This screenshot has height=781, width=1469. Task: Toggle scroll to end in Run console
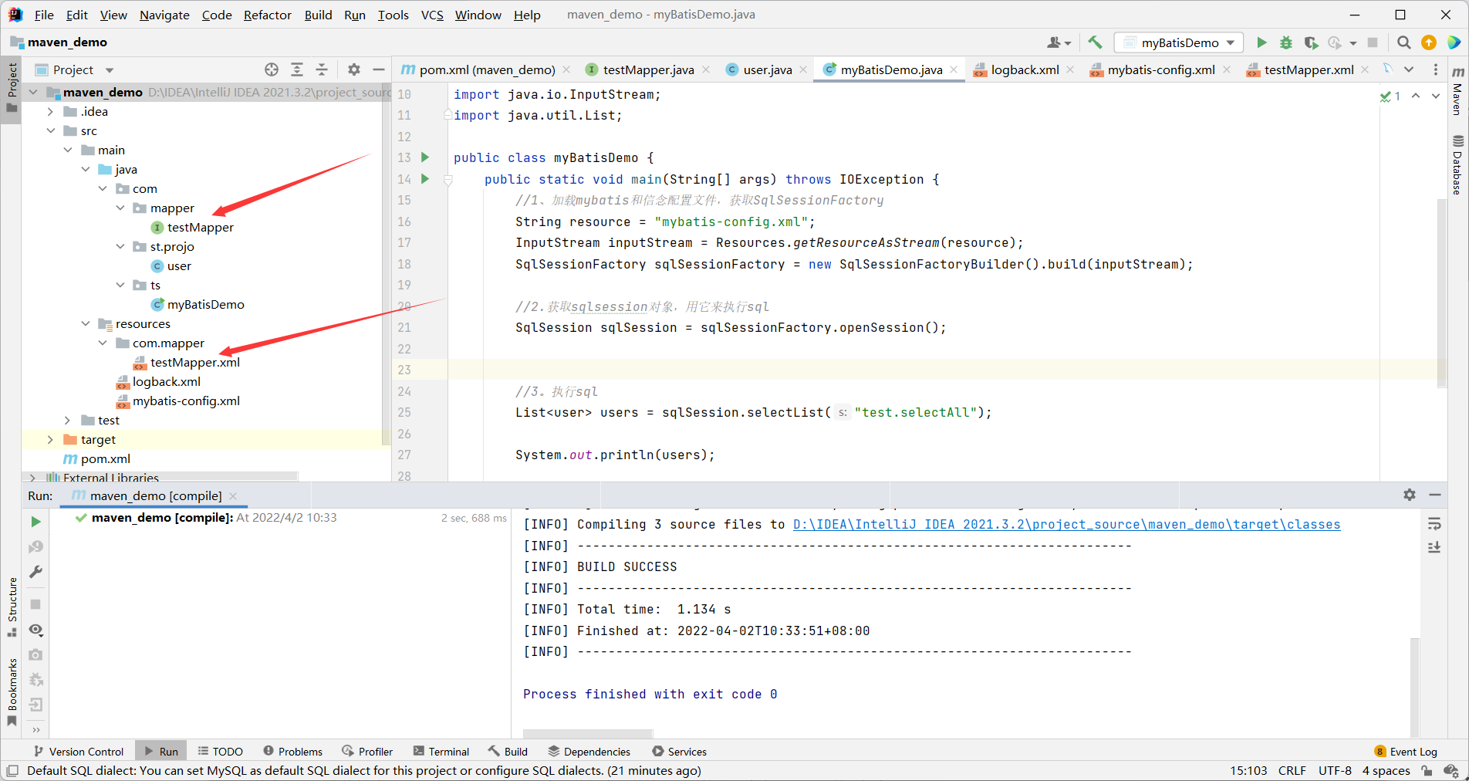(x=1434, y=547)
